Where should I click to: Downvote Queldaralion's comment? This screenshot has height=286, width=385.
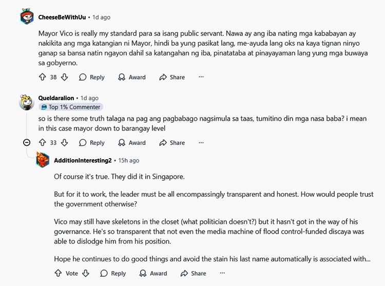click(x=65, y=143)
